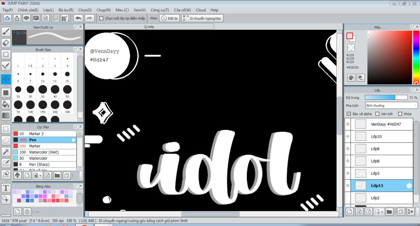Screen dimensions: 420x226
Task: Open the Help menu
Action: coord(214,10)
